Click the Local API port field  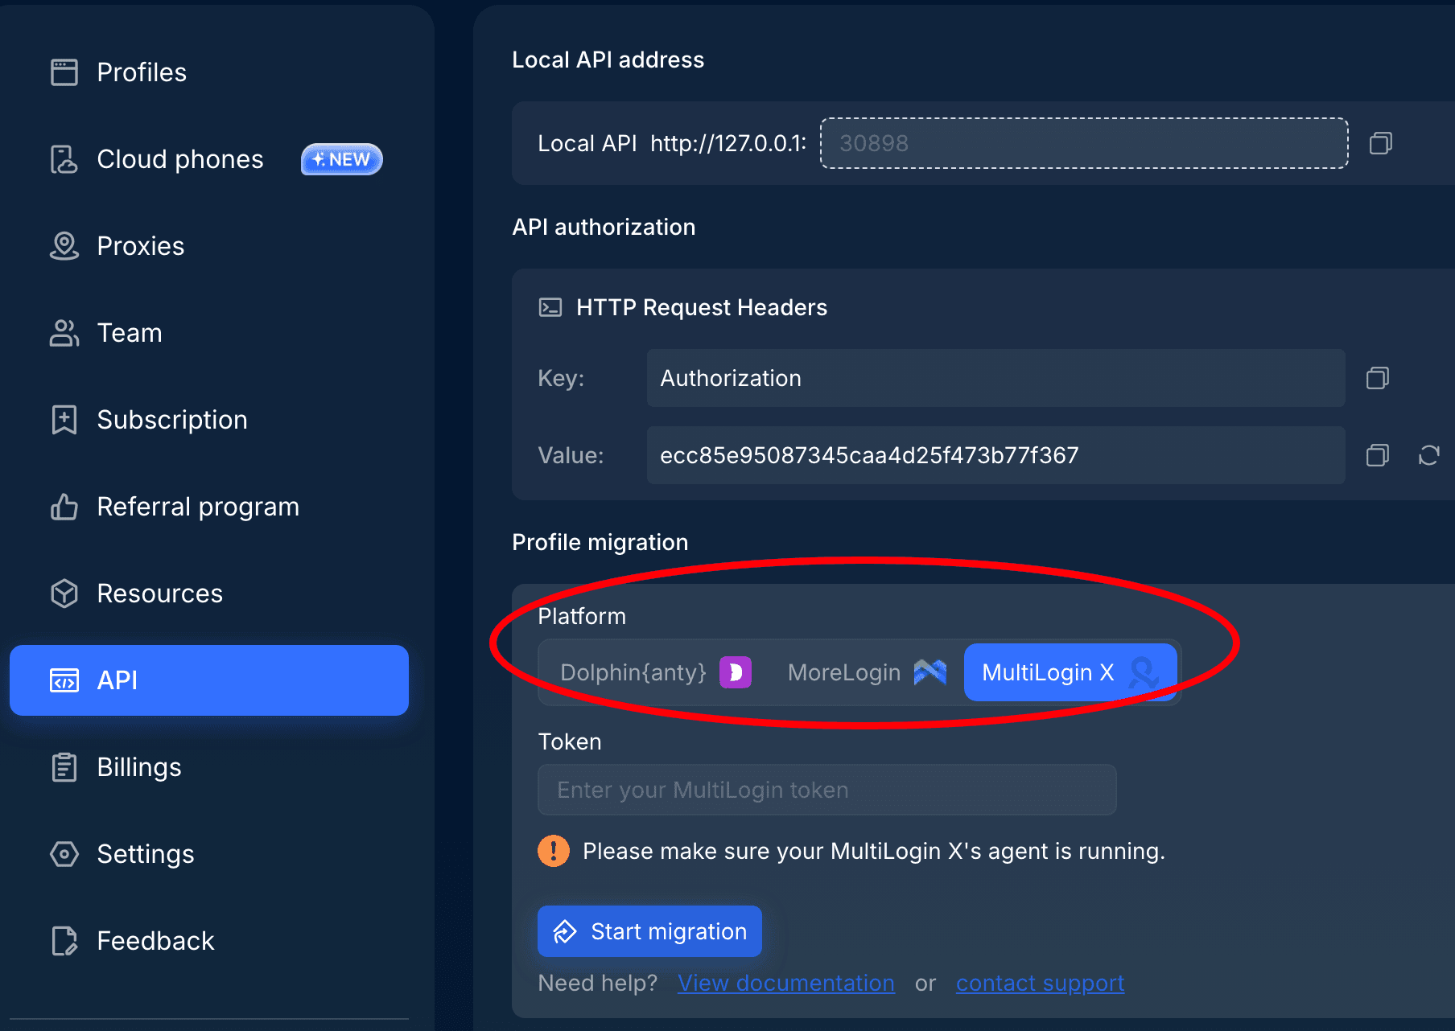tap(1083, 143)
